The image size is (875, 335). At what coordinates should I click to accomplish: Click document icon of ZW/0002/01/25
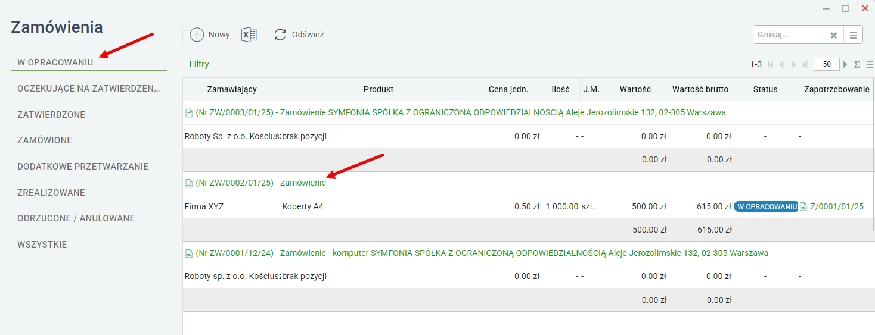(x=189, y=183)
